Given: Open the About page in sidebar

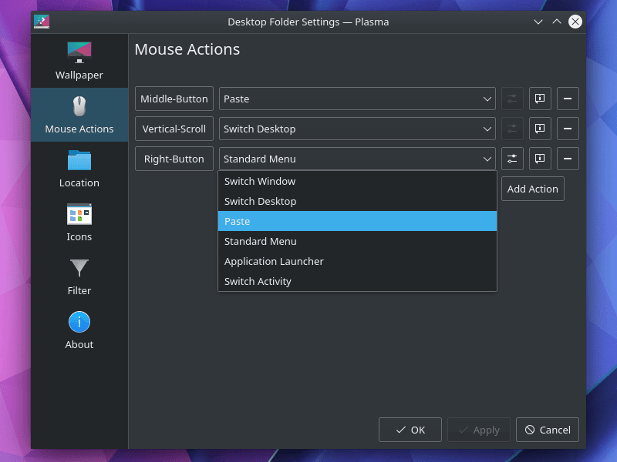Looking at the screenshot, I should pyautogui.click(x=79, y=330).
